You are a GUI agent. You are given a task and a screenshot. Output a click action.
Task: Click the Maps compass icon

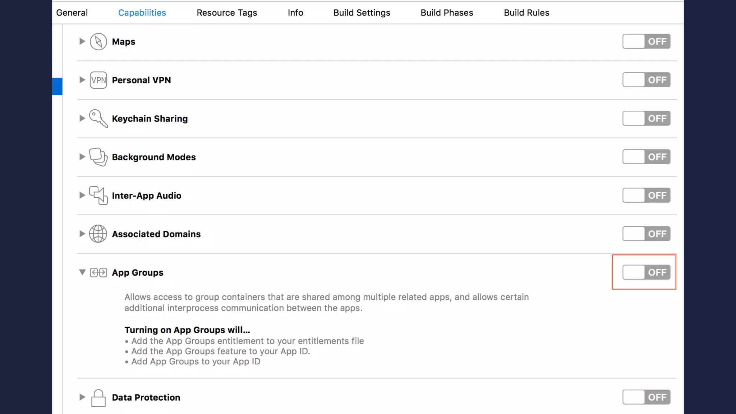[98, 42]
